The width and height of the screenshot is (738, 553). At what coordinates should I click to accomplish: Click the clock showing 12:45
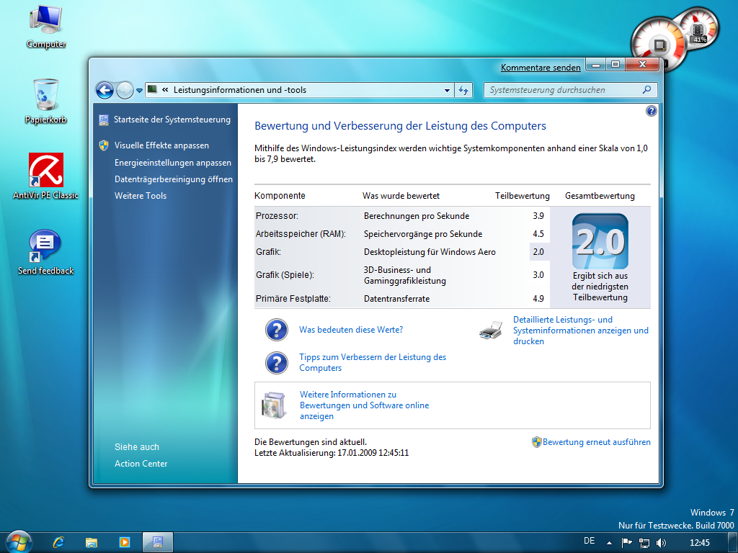click(x=699, y=542)
